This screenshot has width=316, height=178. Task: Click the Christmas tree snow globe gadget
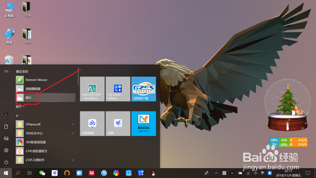(x=288, y=105)
